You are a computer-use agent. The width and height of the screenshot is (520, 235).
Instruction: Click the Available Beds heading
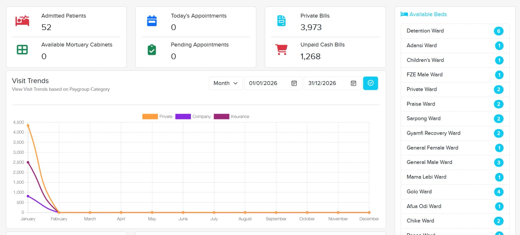pyautogui.click(x=428, y=14)
